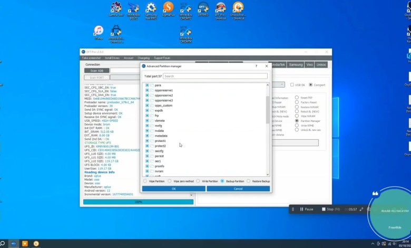The width and height of the screenshot is (411, 248).
Task: Switch to the Unisoc tab
Action: coord(321,64)
